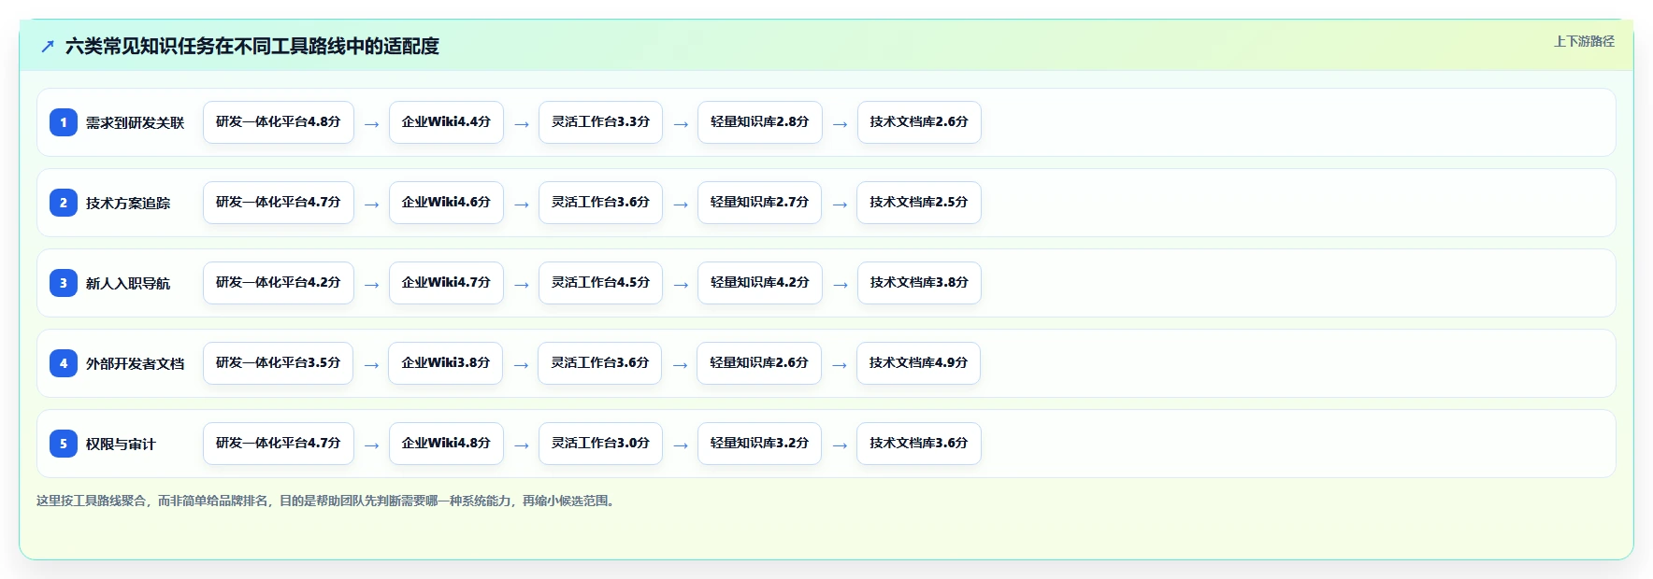Click the 权限与审计 row label
This screenshot has width=1653, height=579.
click(x=121, y=444)
